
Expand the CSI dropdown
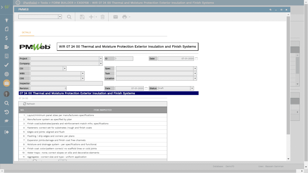(65, 68)
